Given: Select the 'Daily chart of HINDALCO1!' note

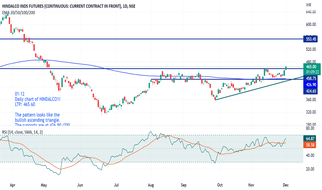Looking at the screenshot, I should coord(38,99).
